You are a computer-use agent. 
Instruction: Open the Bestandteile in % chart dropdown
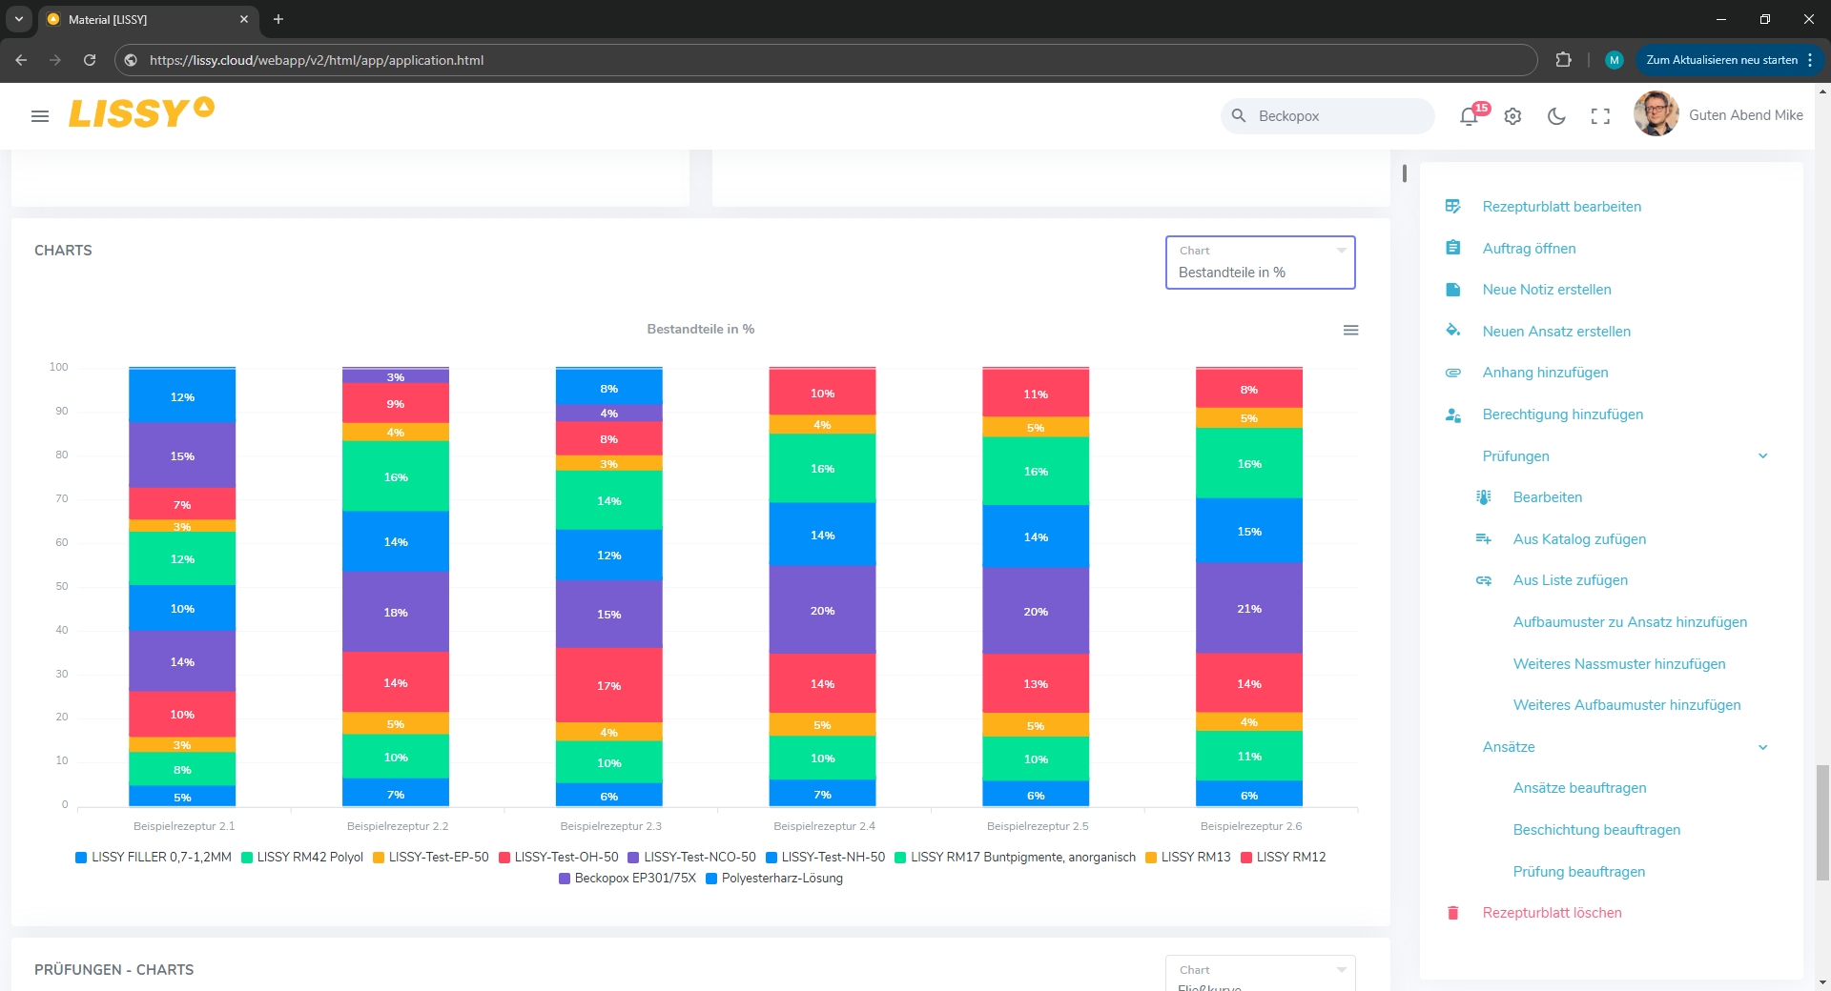tap(1260, 262)
